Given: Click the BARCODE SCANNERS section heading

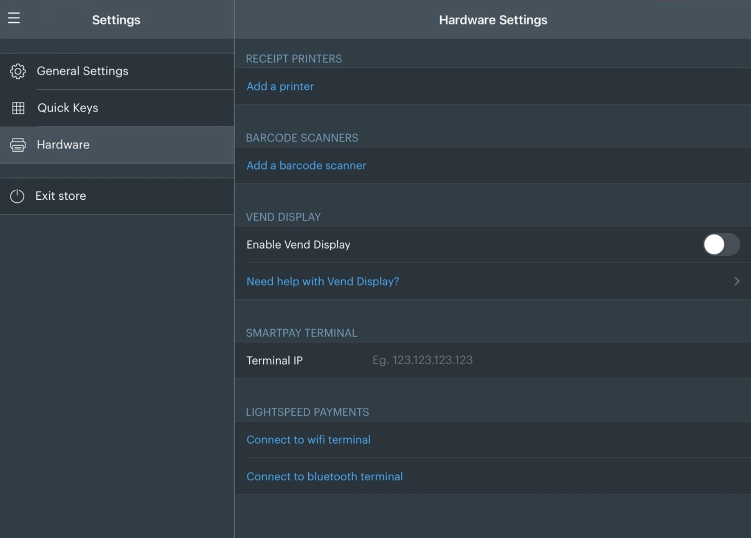Looking at the screenshot, I should point(302,138).
